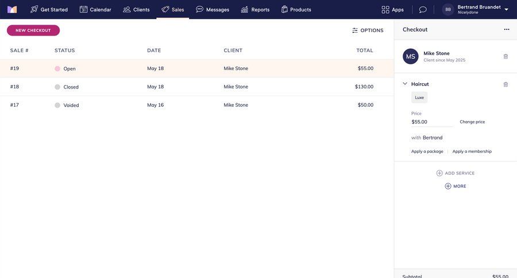Click the Clients people icon

pos(126,10)
